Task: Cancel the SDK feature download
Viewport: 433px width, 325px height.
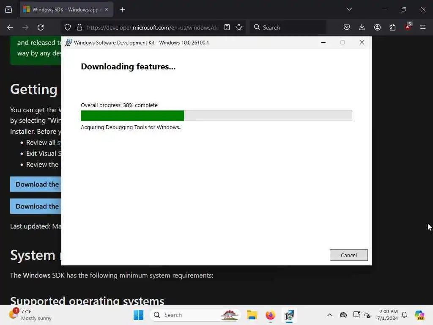Action: tap(348, 255)
